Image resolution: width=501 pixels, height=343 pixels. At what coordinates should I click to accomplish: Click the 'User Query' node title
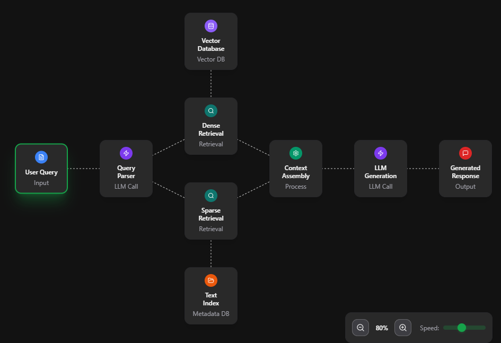(x=41, y=172)
